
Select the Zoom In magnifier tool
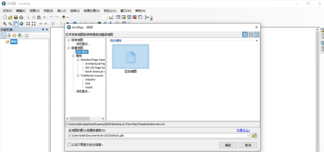[x=5, y=24]
